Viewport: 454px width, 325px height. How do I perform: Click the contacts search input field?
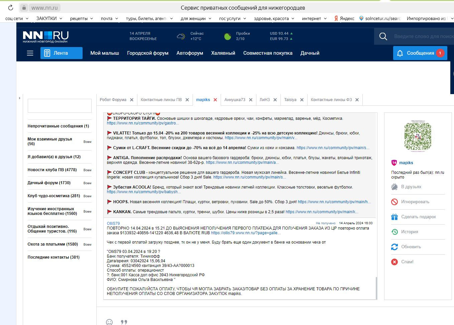pos(60,106)
